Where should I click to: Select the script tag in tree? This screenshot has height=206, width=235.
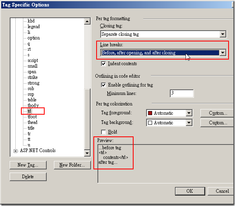[33, 60]
